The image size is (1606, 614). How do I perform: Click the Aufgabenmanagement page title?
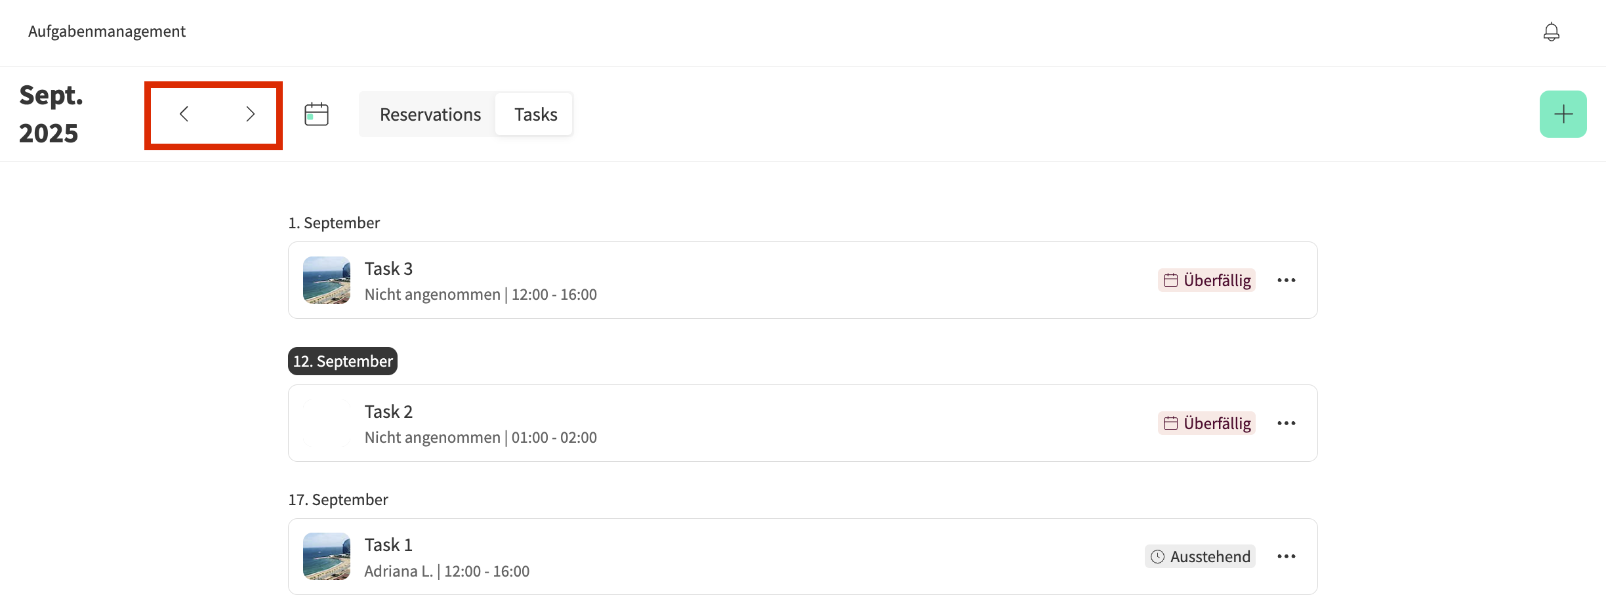[x=107, y=31]
